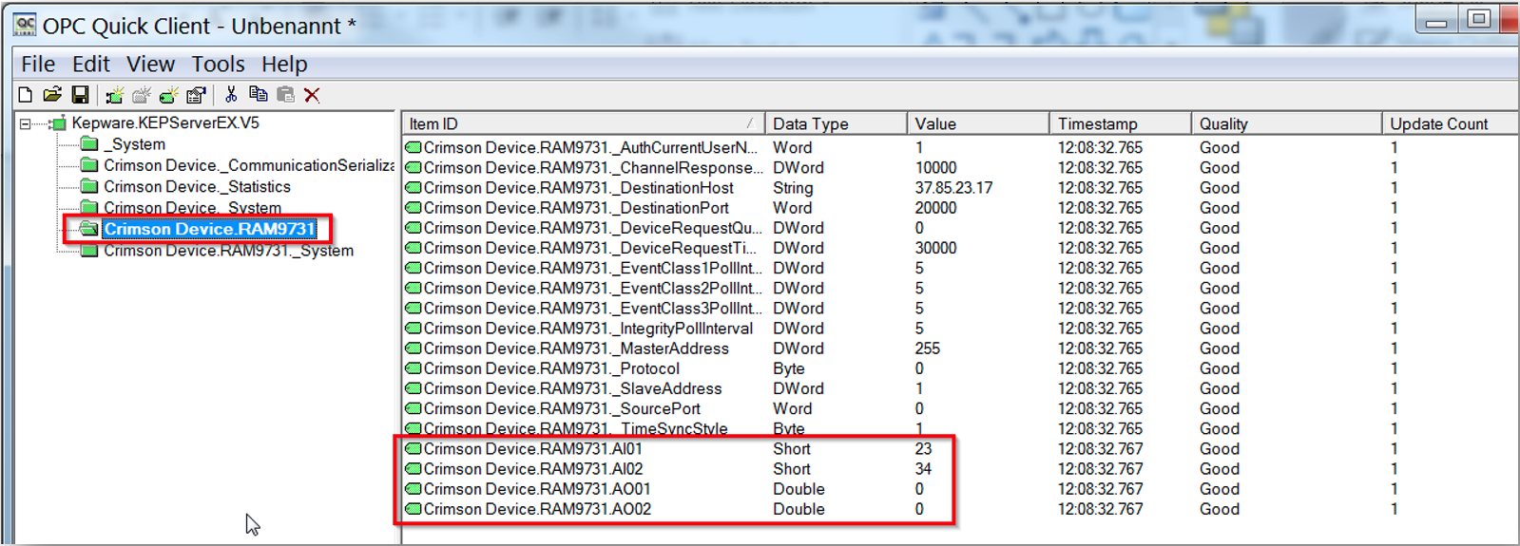Copy selection using the Copy icon
Screen dimensions: 1520x546
pos(258,94)
